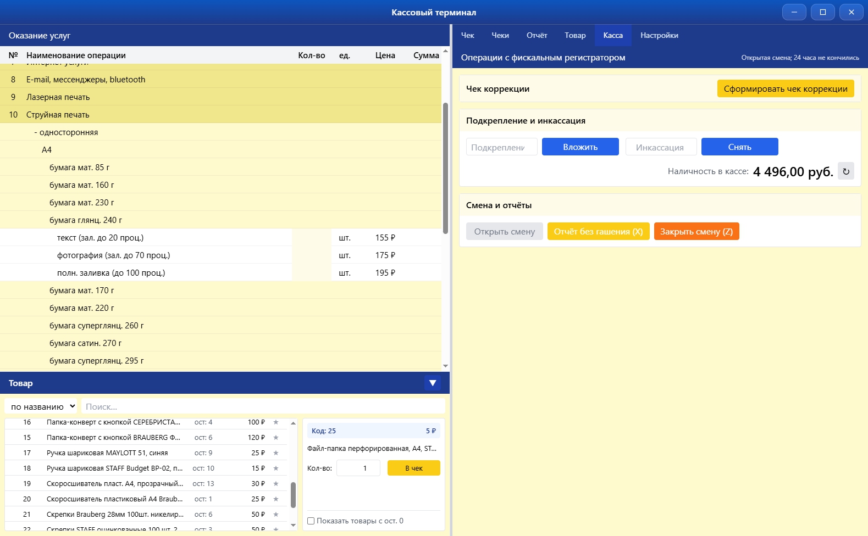Switch to the Чек tab
The image size is (868, 536).
coord(467,35)
